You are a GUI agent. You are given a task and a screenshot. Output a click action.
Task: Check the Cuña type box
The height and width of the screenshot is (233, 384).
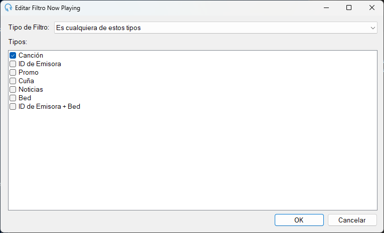click(13, 81)
